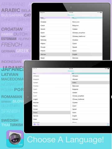The image size is (112, 149).
Task: Pick Catalan in lower iPad From list
Action: click(51, 83)
